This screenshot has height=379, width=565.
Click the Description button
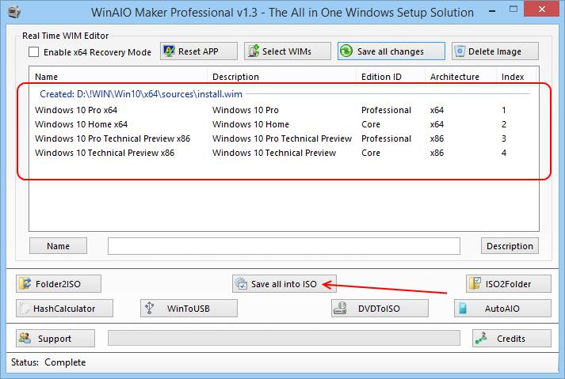(x=510, y=246)
